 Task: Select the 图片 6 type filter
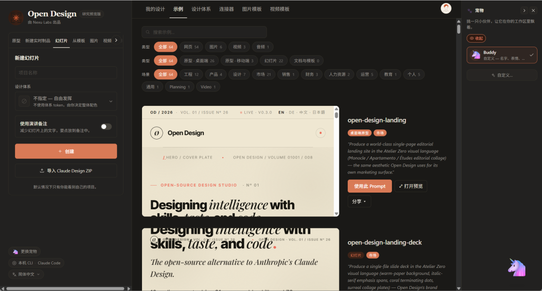(x=216, y=47)
